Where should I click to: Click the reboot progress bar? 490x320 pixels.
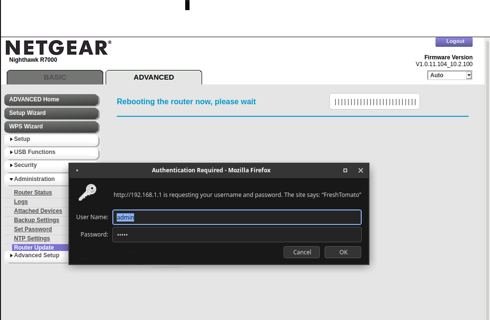click(x=375, y=102)
